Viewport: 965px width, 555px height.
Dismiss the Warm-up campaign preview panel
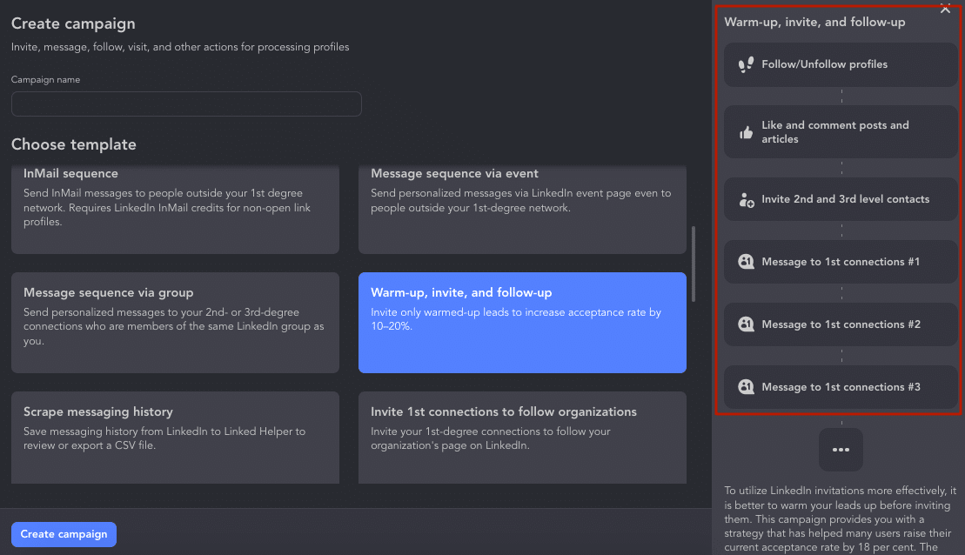pyautogui.click(x=945, y=10)
